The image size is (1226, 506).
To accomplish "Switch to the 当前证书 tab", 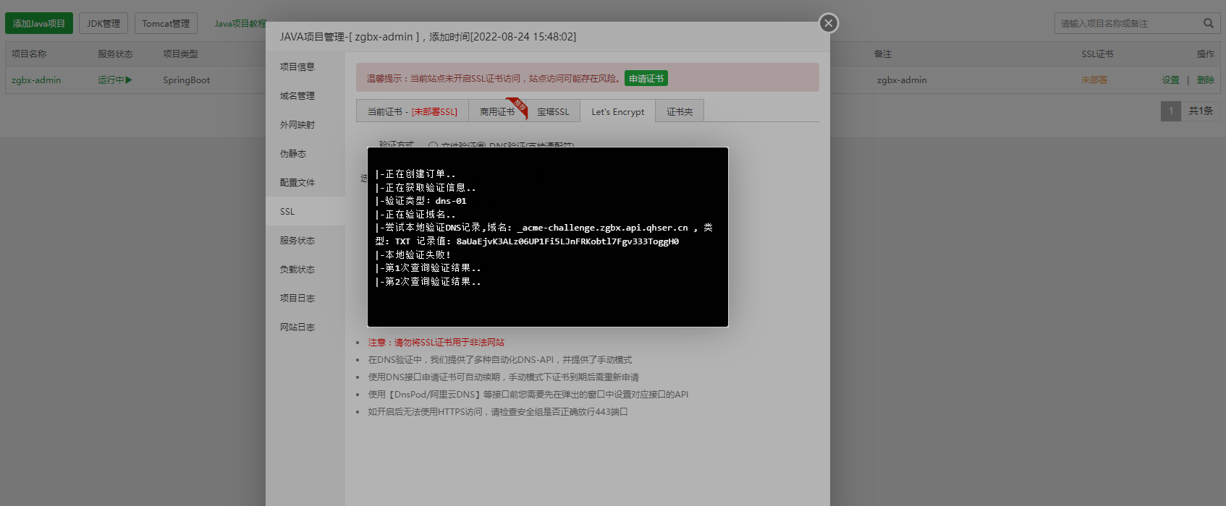I will (413, 111).
